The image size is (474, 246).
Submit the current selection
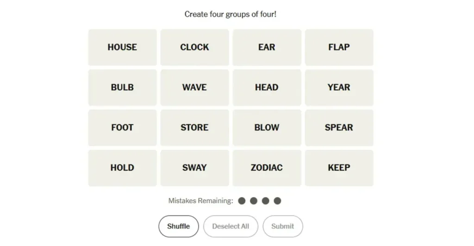click(x=282, y=227)
